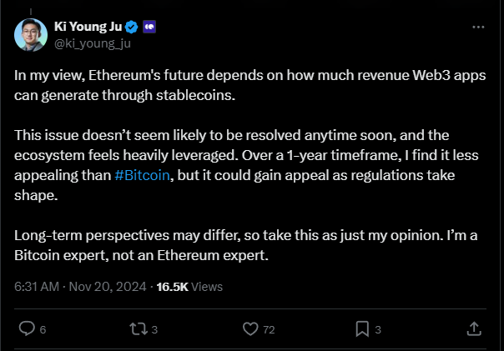Click the repost count of 3
This screenshot has width=504, height=351.
click(154, 330)
